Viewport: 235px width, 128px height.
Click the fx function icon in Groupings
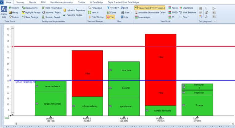click(206, 17)
